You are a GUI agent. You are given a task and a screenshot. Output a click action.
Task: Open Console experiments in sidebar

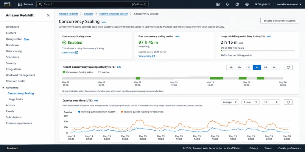(19, 123)
